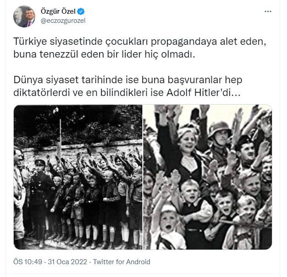Open the three-dot more options menu

point(268,11)
